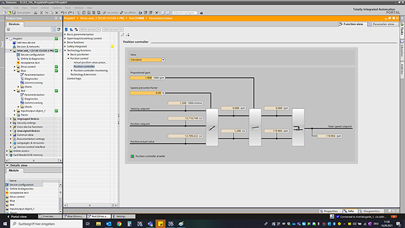Click the Cut scissors icon in the toolbar
This screenshot has width=405, height=228.
[41, 13]
